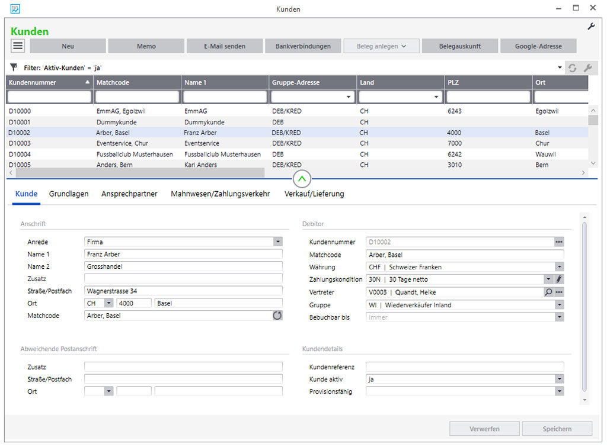Open the Bebuchbar bis dropdown

point(560,317)
